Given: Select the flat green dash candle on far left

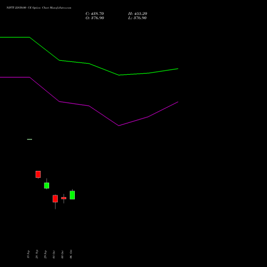Looking at the screenshot, I should click(29, 139).
